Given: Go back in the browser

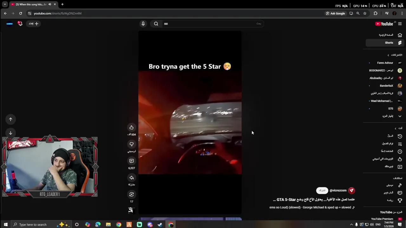Looking at the screenshot, I should 5,13.
